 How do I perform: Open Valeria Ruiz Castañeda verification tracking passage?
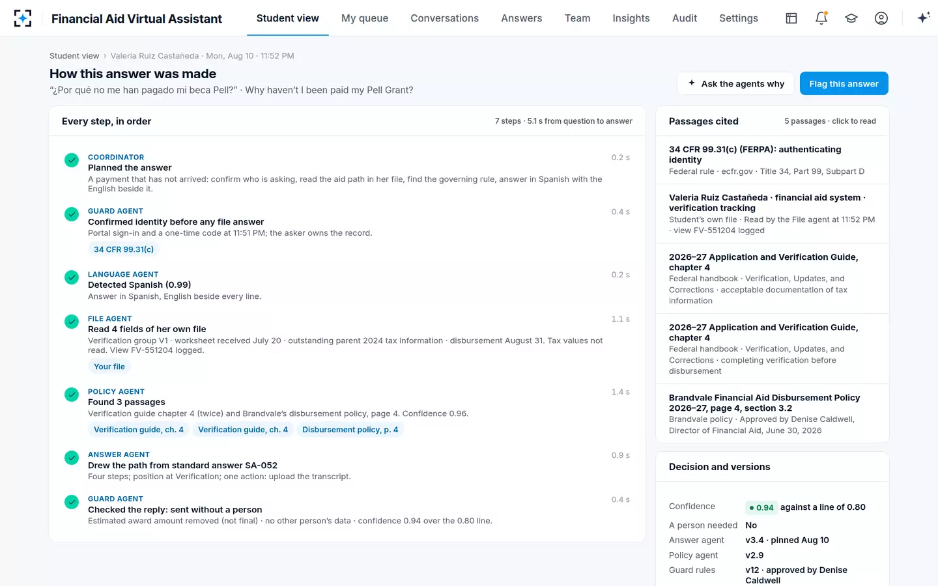(773, 214)
